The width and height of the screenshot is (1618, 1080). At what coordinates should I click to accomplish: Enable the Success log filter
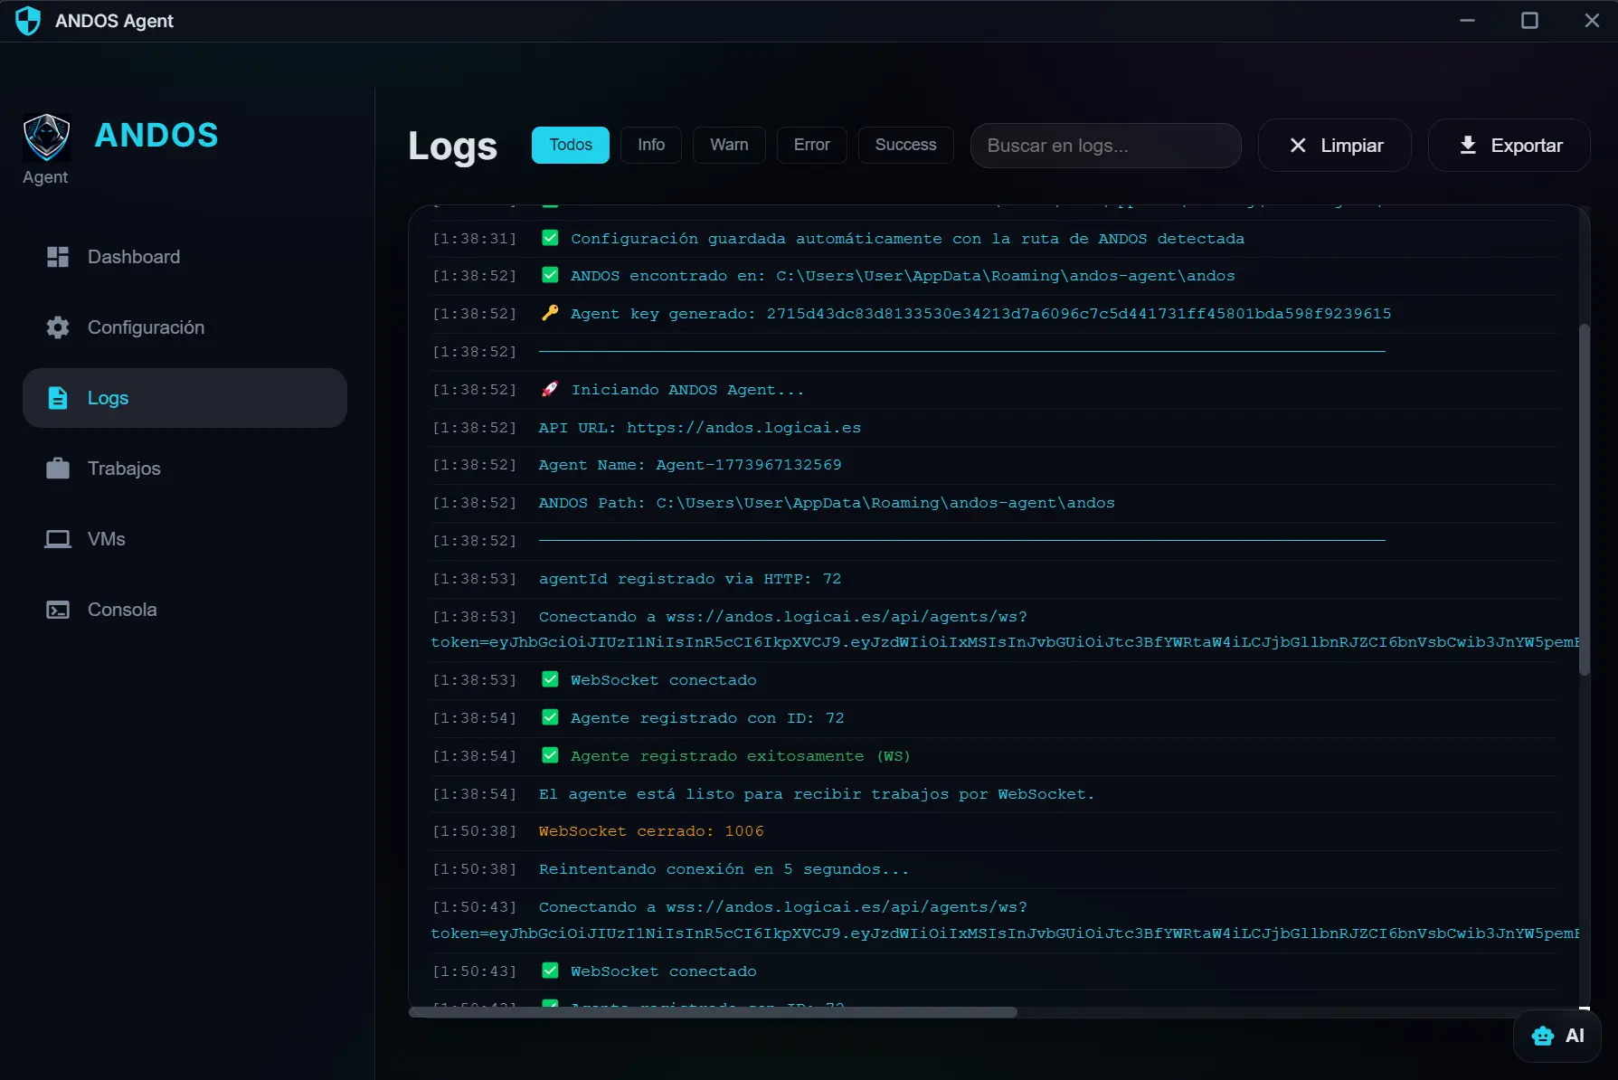905,145
